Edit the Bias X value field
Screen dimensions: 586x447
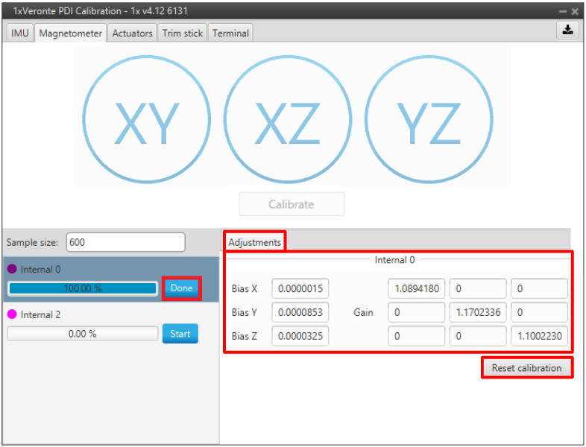pos(300,289)
